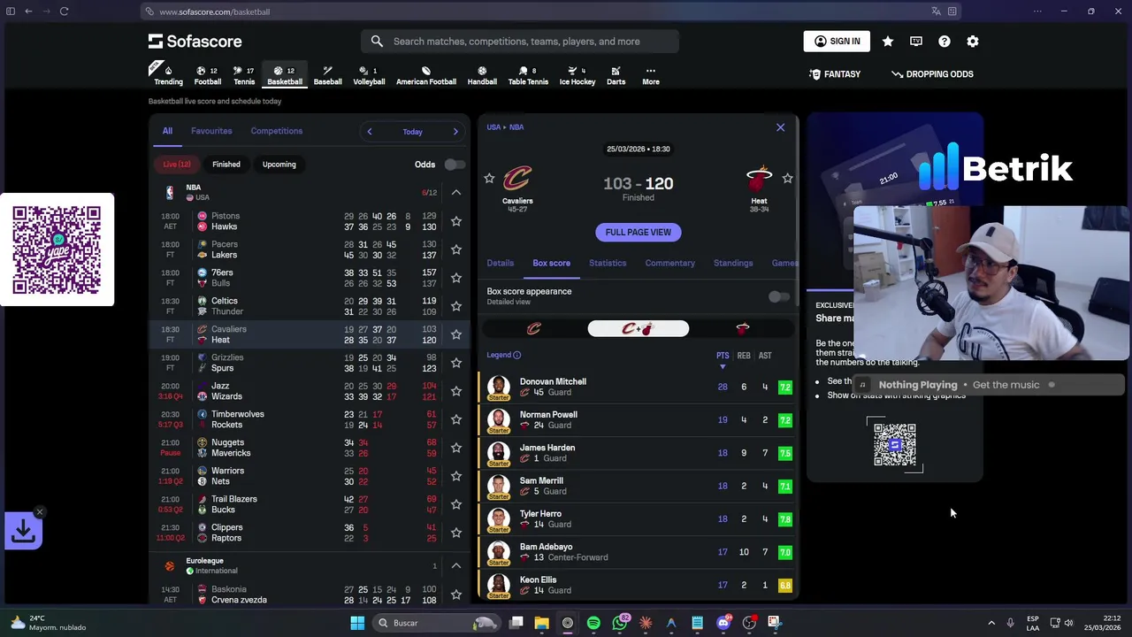Show only Cavaliers players logo filter

tap(534, 329)
